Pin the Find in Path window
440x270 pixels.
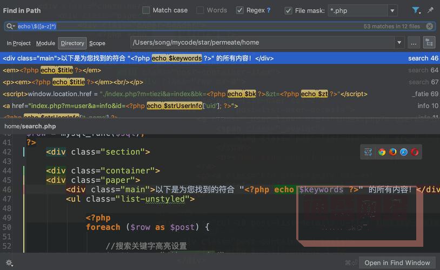430,10
